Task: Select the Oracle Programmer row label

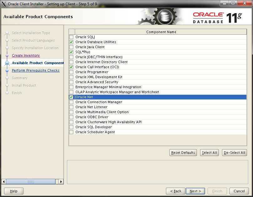Action: point(92,72)
